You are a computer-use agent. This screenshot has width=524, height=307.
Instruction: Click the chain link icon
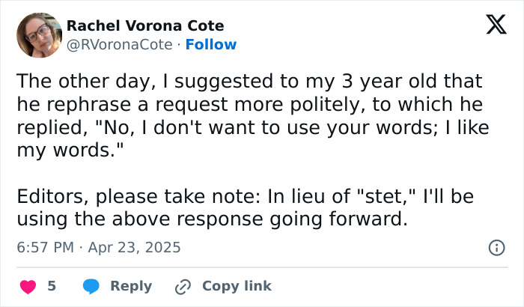click(182, 286)
